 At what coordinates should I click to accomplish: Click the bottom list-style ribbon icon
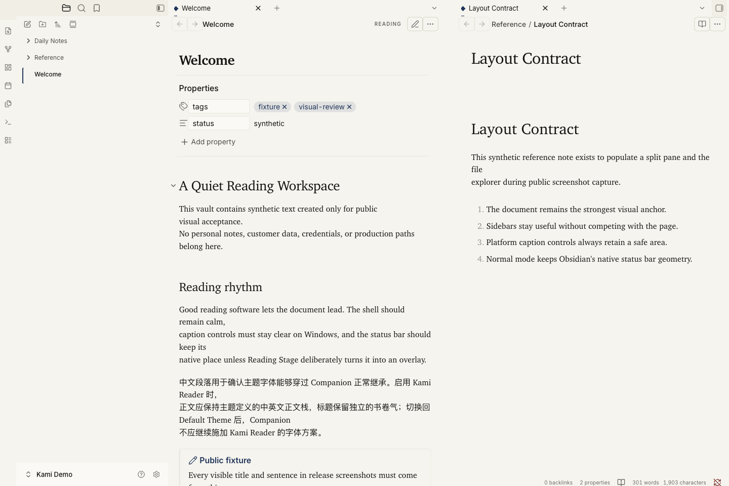coord(8,140)
